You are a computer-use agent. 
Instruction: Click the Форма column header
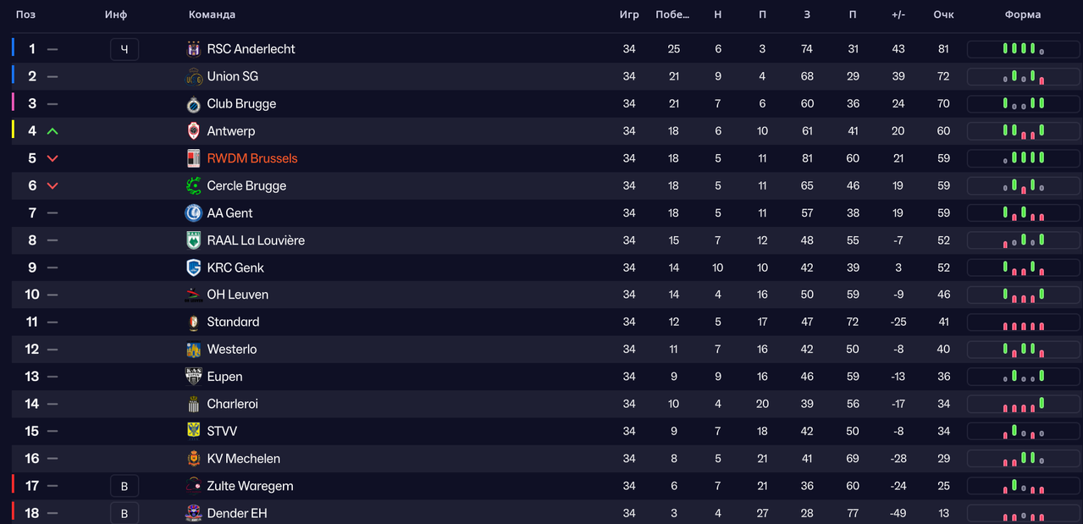(1023, 14)
